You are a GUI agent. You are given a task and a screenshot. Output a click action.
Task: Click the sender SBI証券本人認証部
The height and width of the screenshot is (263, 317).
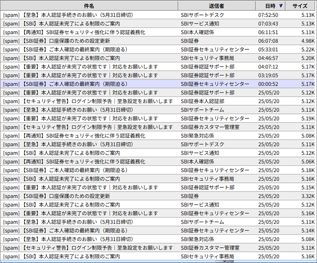(x=202, y=101)
